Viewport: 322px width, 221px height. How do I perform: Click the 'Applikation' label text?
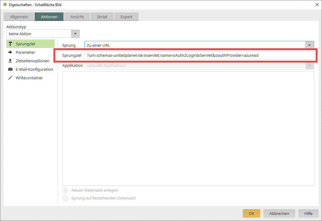pyautogui.click(x=73, y=66)
